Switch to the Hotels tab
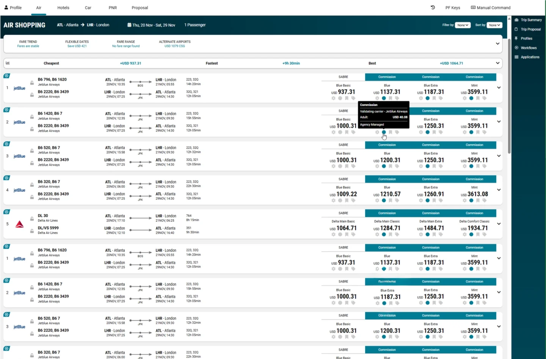The width and height of the screenshot is (546, 359). pyautogui.click(x=63, y=7)
